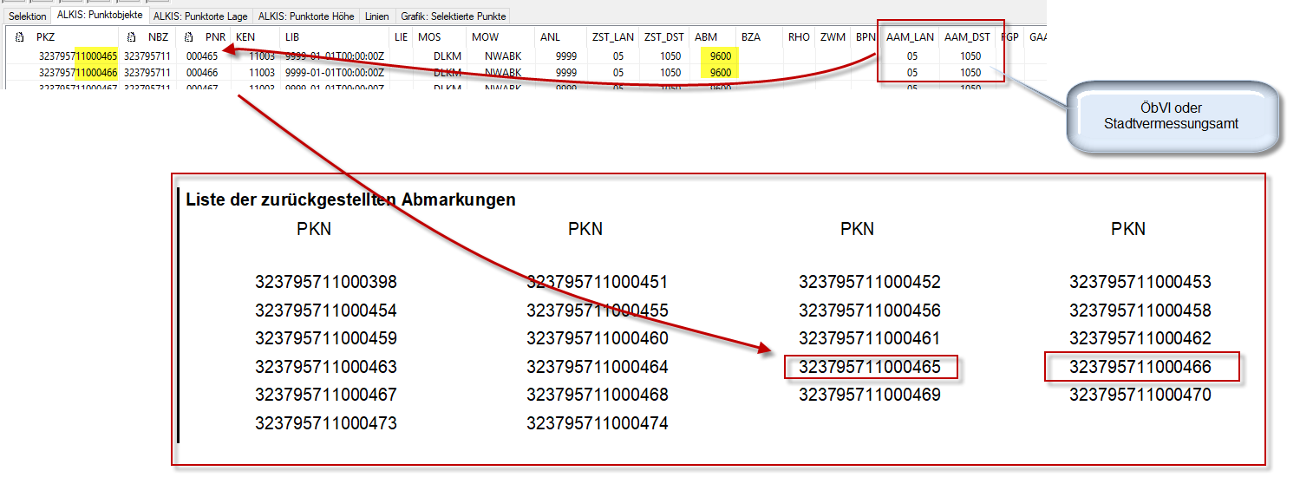The image size is (1300, 497).
Task: Click PNR cell 000466
Action: (202, 73)
